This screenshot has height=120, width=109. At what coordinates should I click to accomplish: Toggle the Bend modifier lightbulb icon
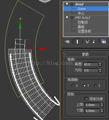(67, 4)
